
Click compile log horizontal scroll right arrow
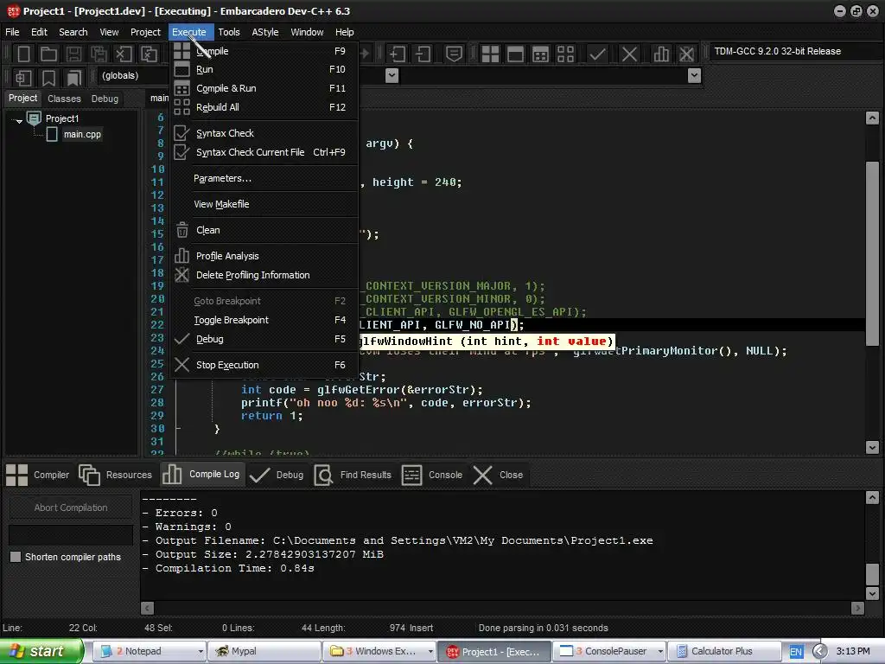point(858,608)
